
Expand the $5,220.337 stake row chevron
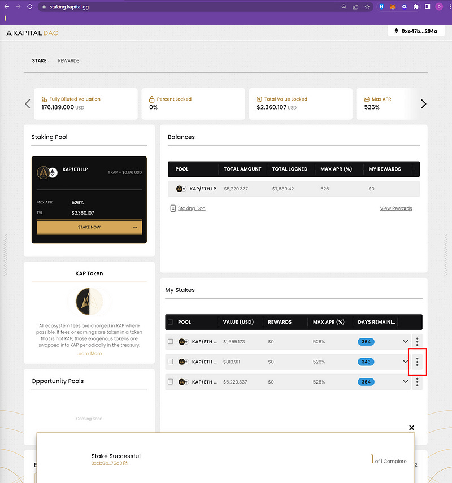point(406,382)
